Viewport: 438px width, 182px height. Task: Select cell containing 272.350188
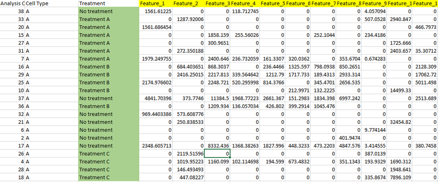coord(188,51)
